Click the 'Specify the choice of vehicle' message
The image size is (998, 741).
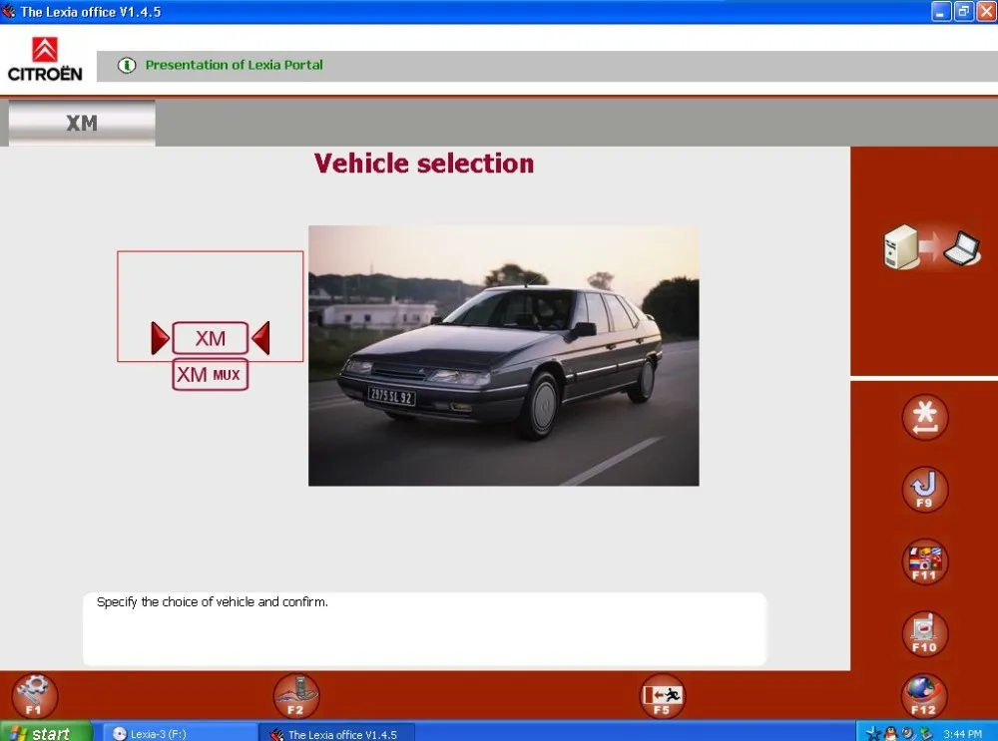tap(212, 601)
